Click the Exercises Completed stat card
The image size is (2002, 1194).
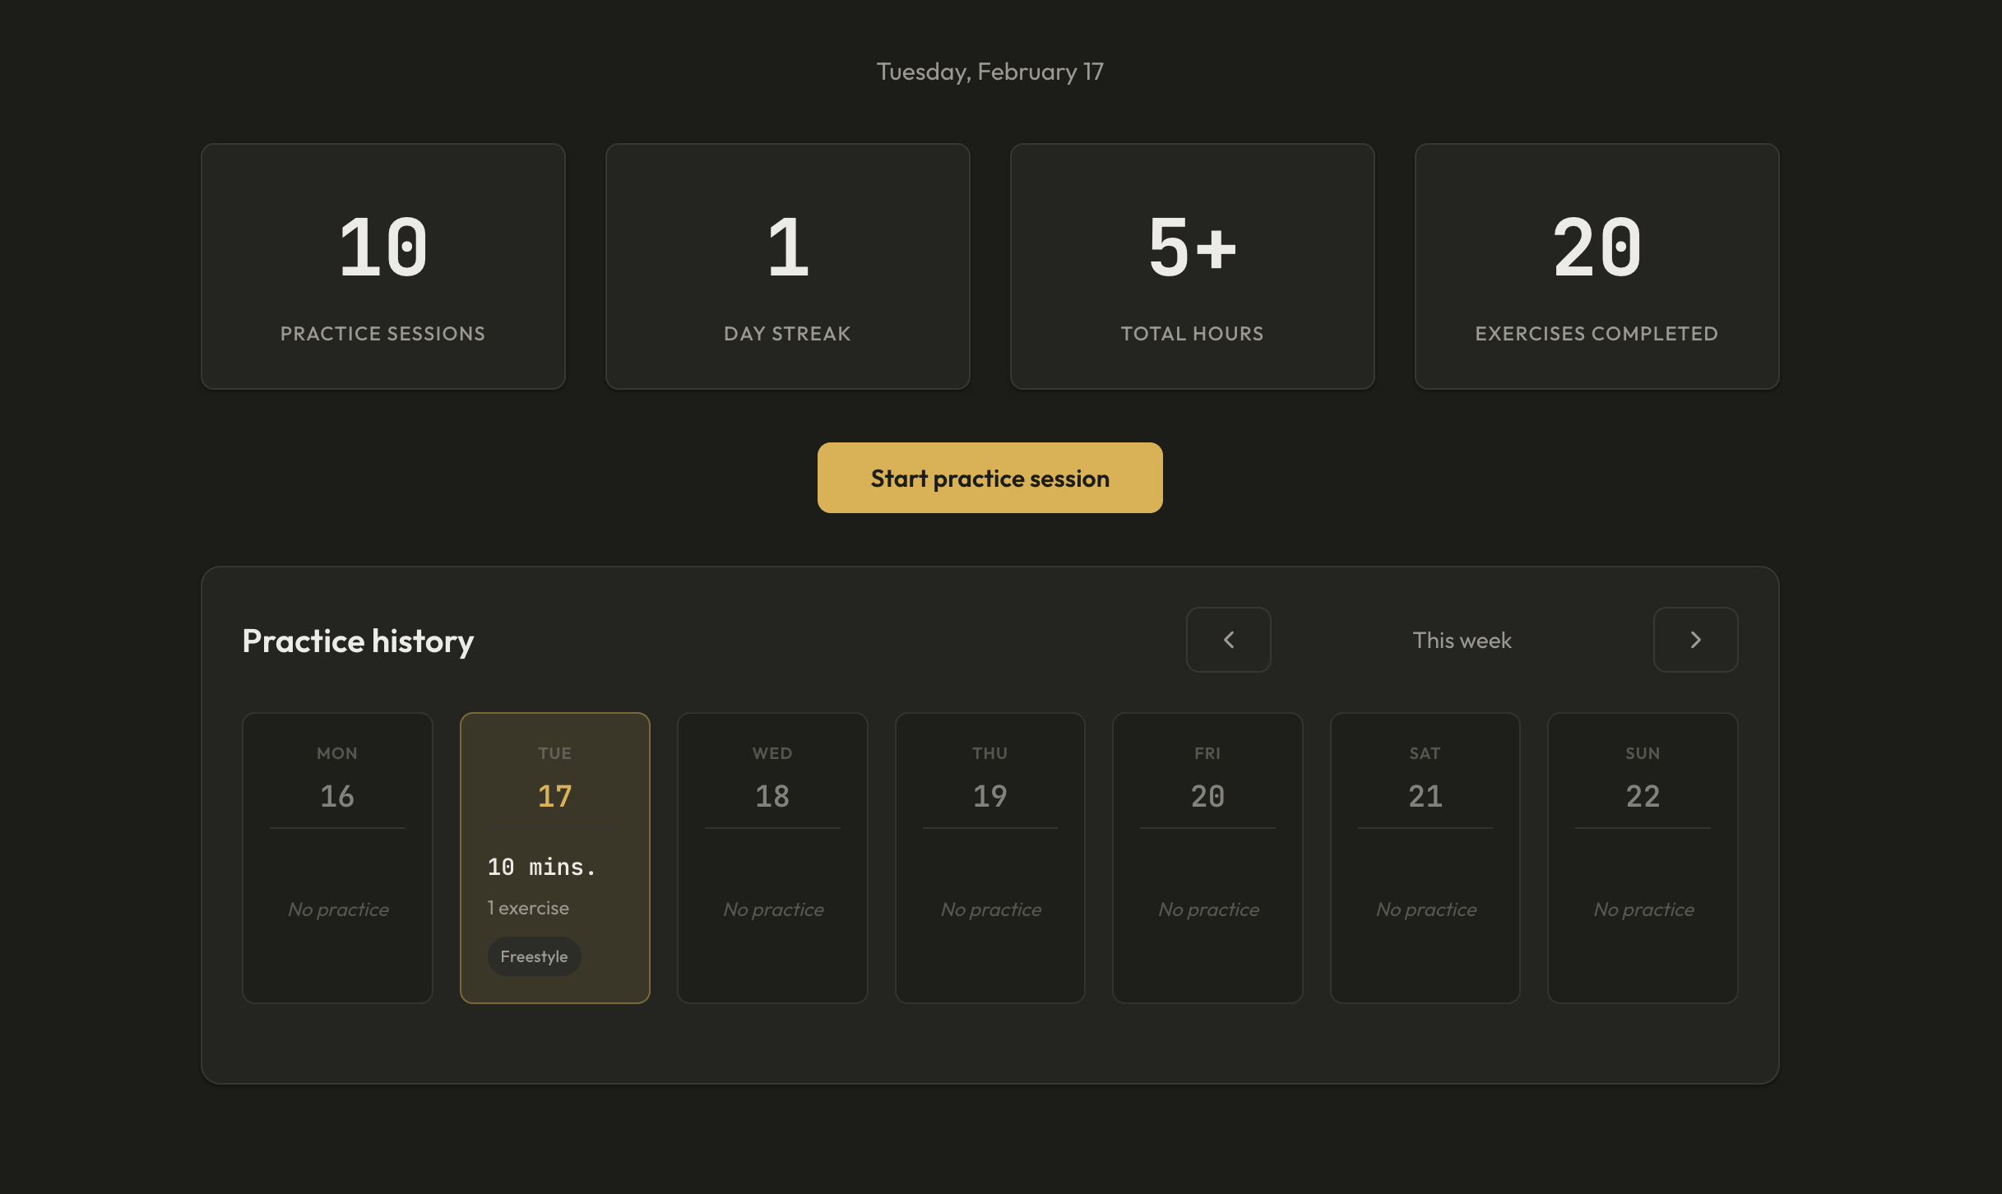pos(1597,266)
